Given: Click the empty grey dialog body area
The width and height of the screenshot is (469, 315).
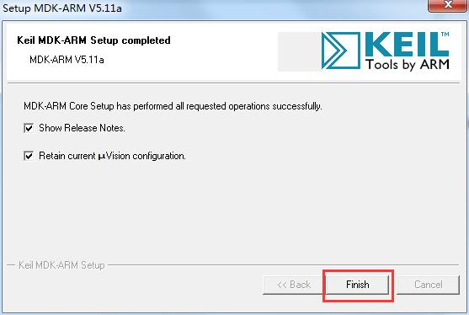Looking at the screenshot, I should [233, 210].
